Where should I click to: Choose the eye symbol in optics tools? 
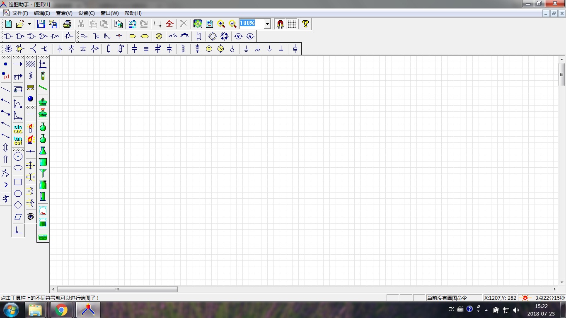pyautogui.click(x=30, y=217)
